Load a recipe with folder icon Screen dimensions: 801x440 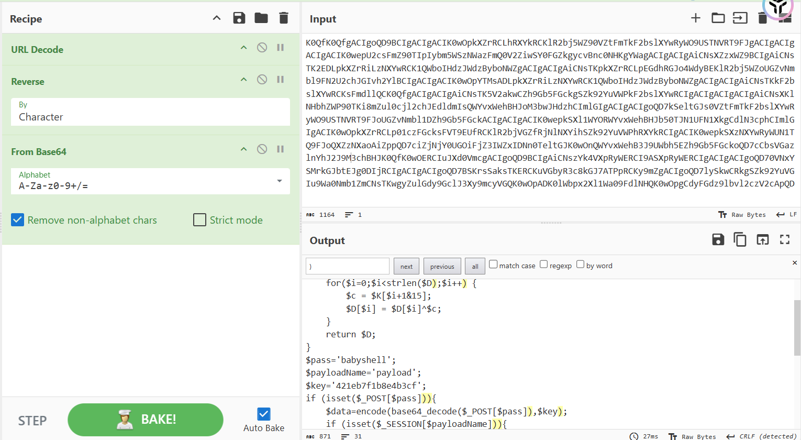click(261, 18)
